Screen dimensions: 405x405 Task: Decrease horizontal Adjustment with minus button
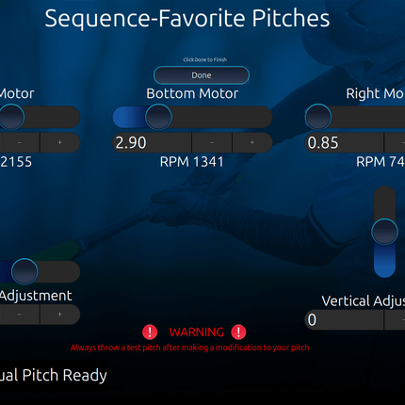pos(20,315)
